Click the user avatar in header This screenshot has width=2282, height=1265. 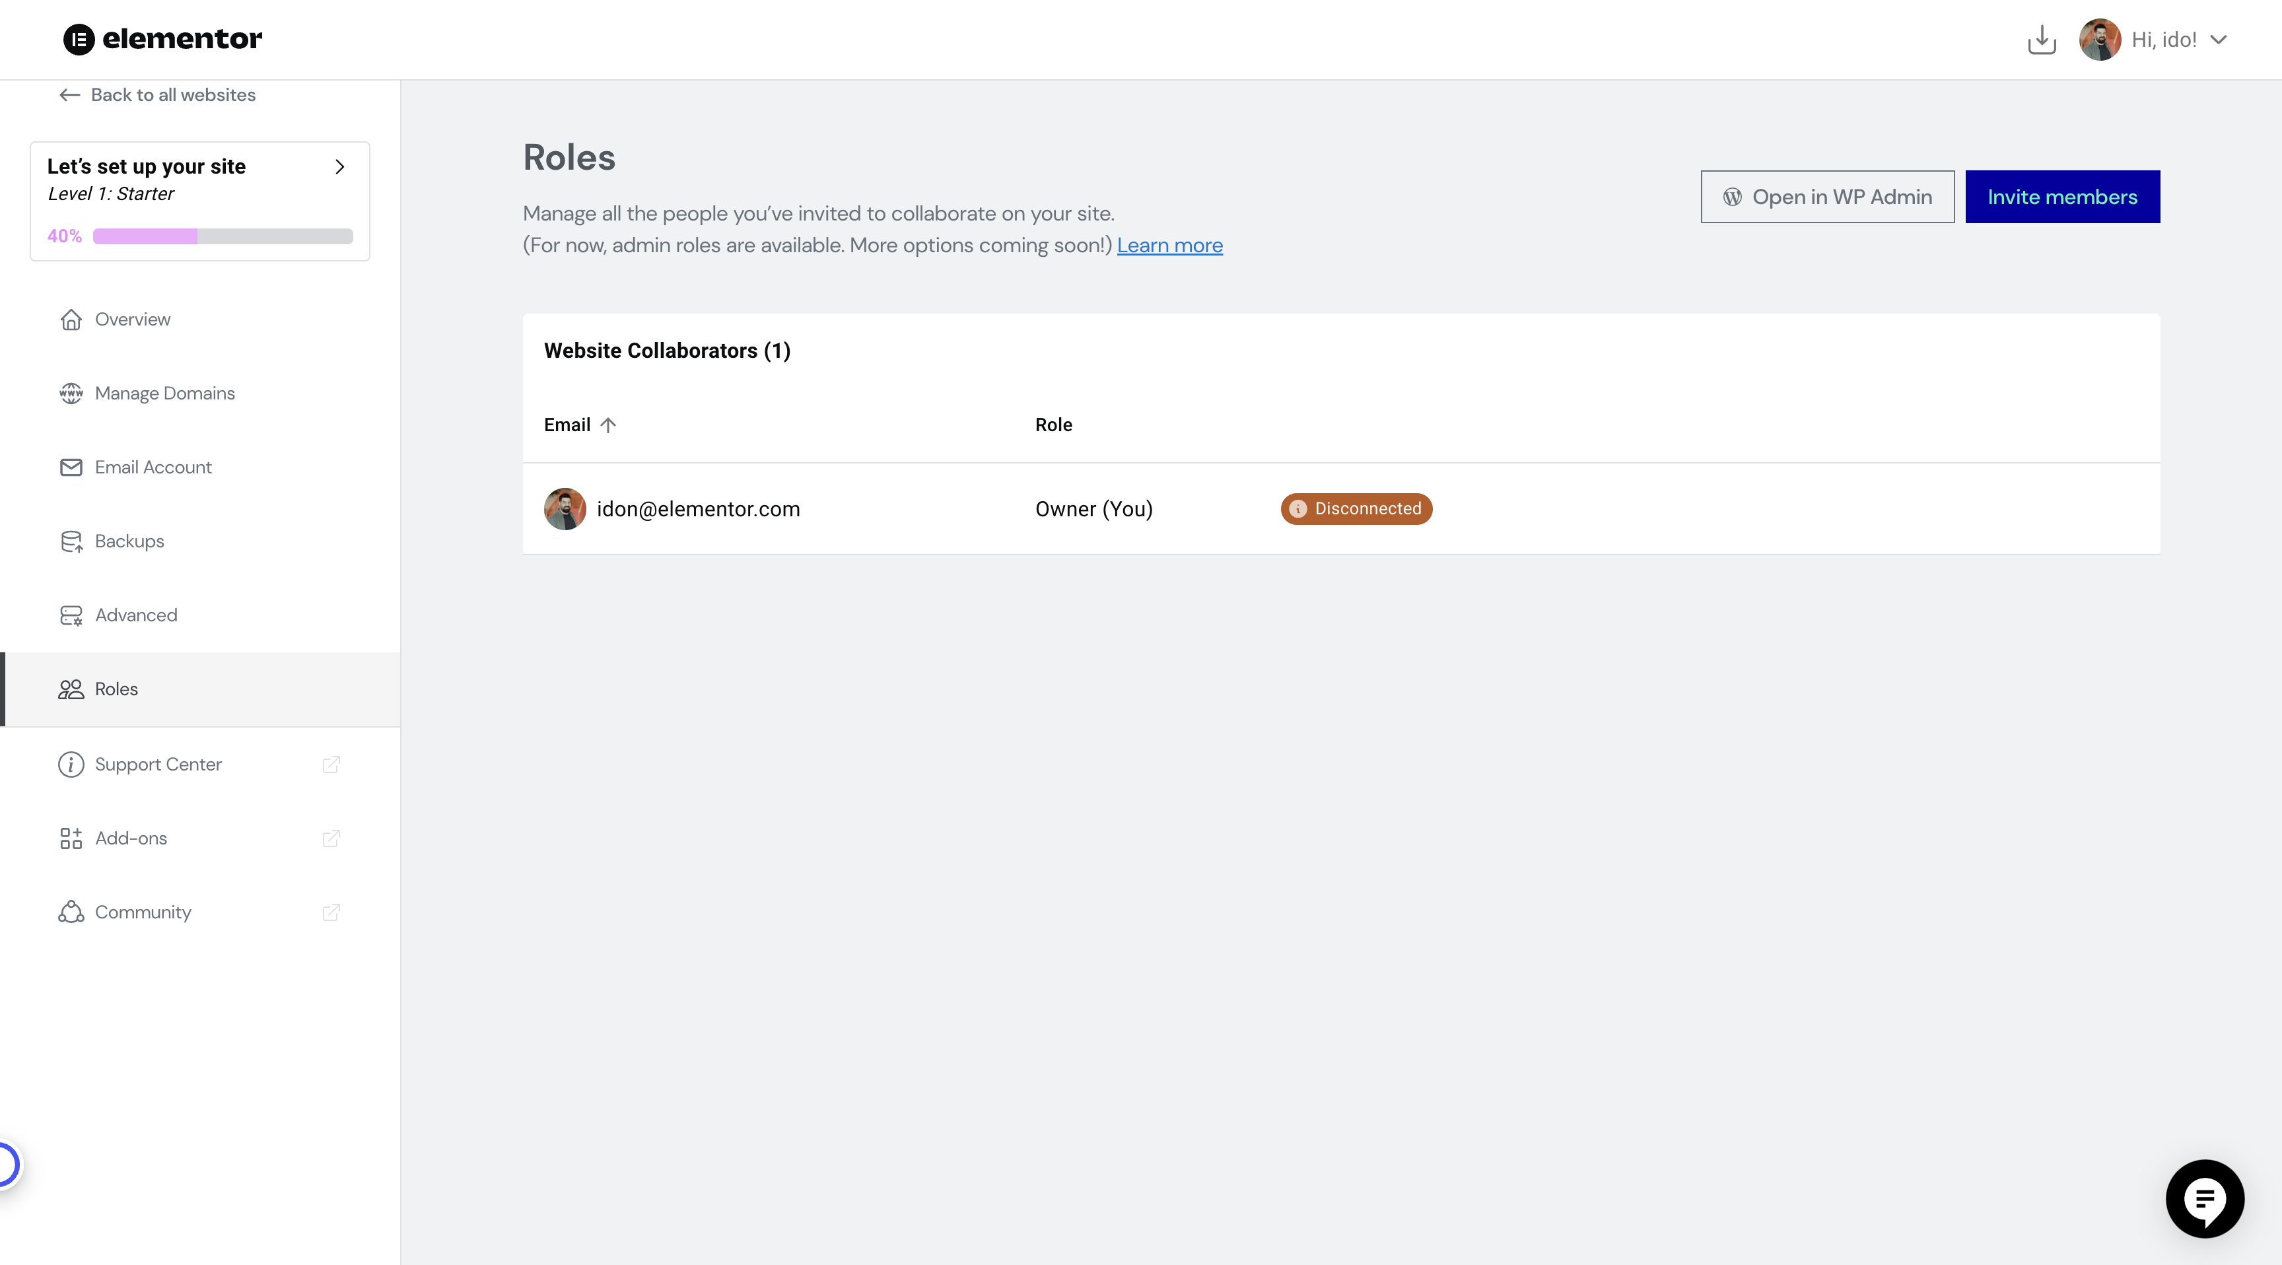click(x=2100, y=39)
